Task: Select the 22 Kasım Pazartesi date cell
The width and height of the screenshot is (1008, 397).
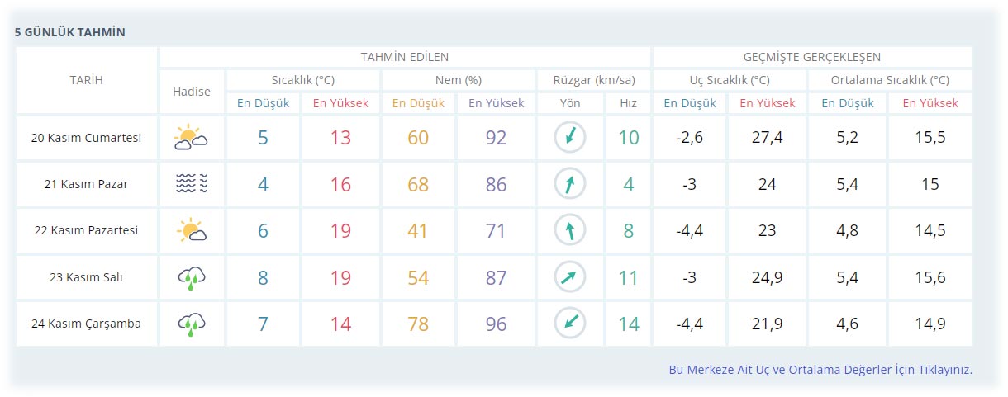Action: pyautogui.click(x=86, y=230)
